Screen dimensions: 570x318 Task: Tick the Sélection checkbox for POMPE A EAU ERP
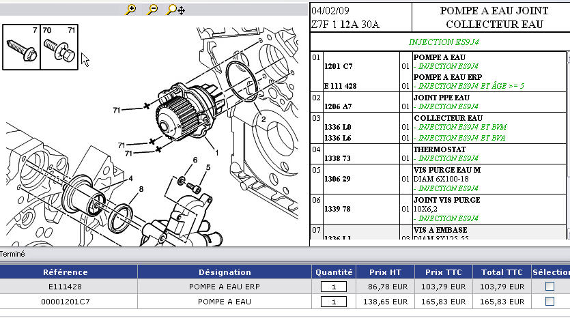click(550, 287)
